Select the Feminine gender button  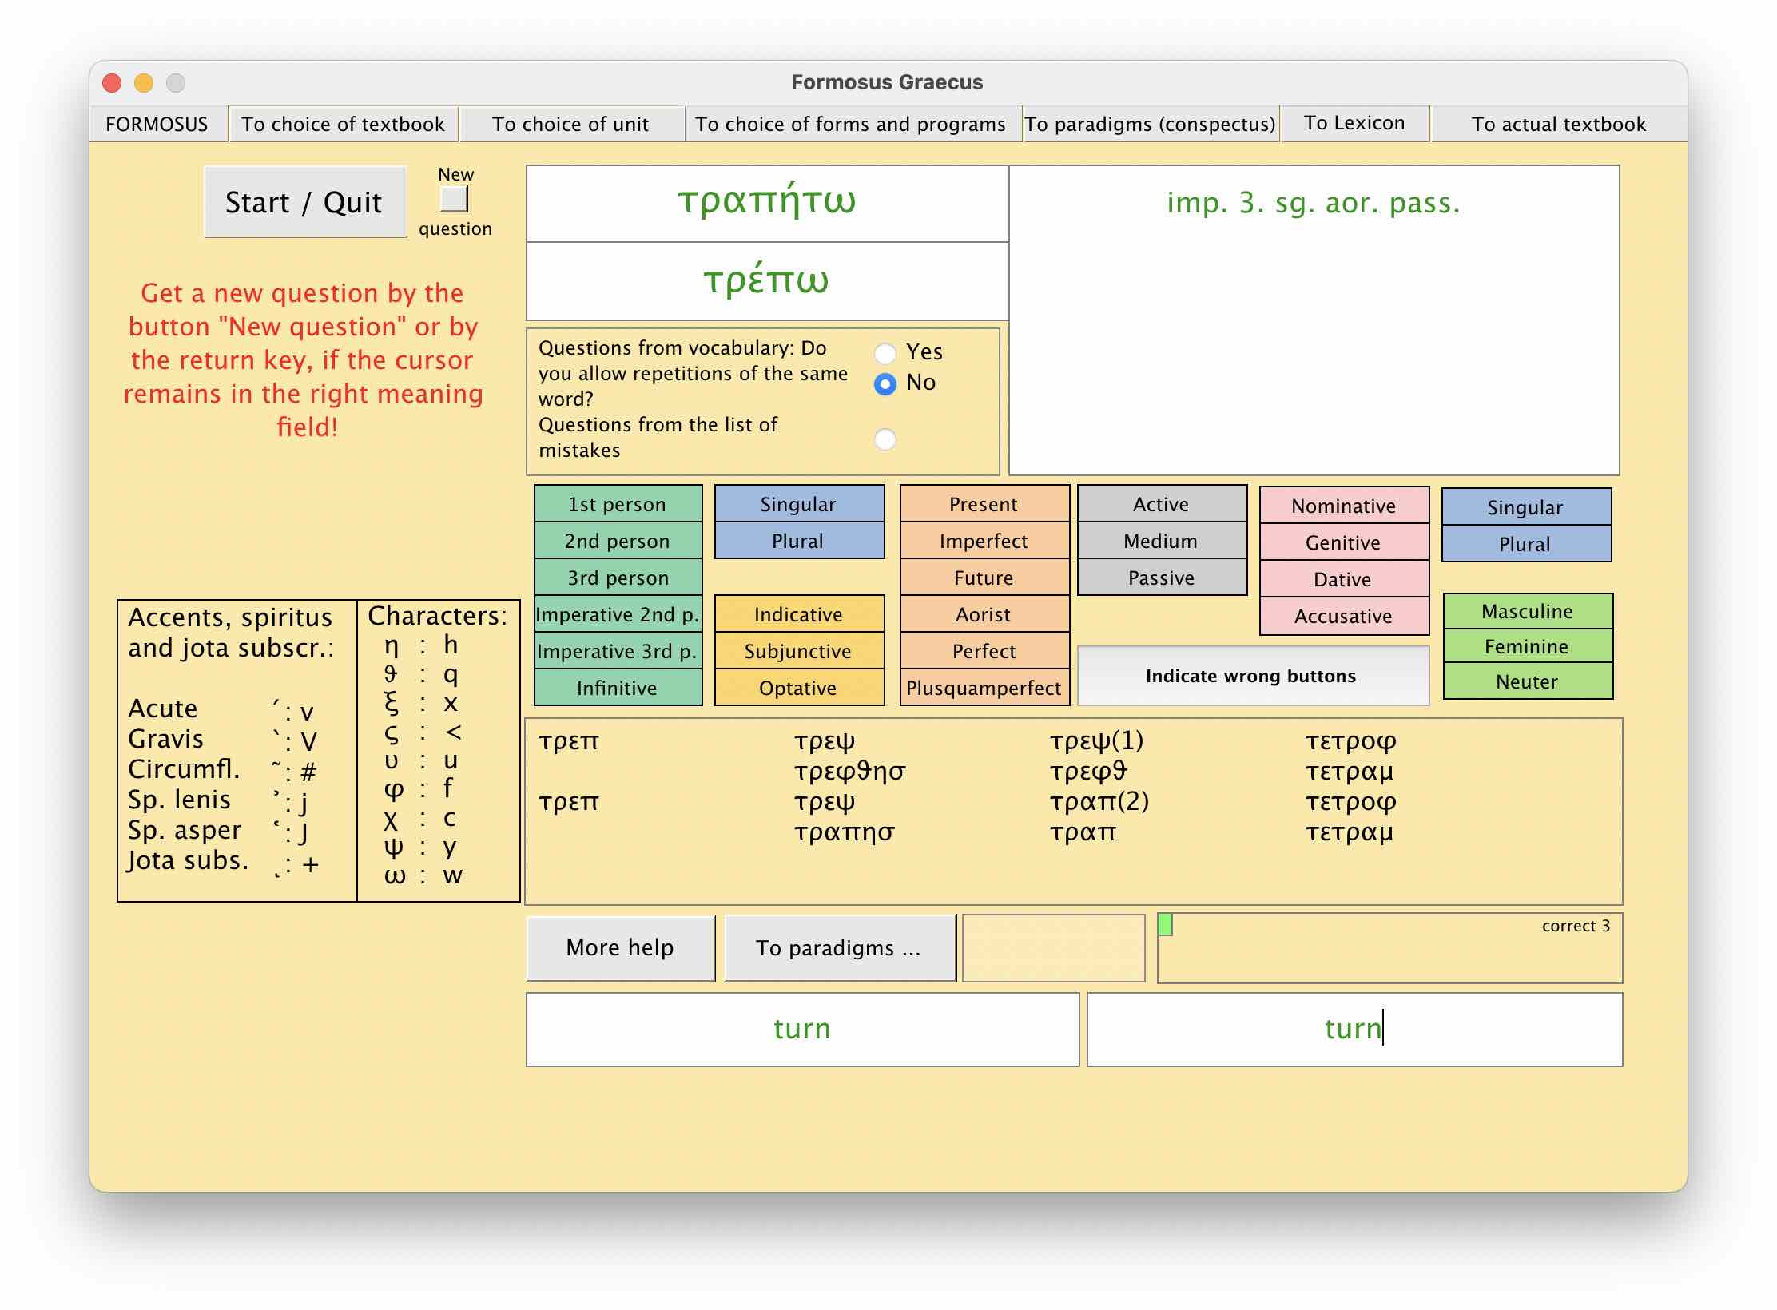[1526, 646]
